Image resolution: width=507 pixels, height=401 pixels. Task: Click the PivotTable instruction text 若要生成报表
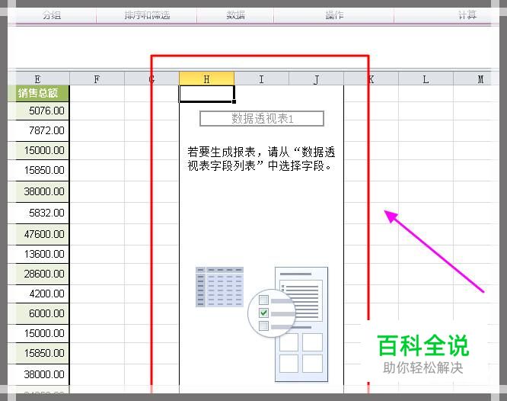click(x=261, y=159)
